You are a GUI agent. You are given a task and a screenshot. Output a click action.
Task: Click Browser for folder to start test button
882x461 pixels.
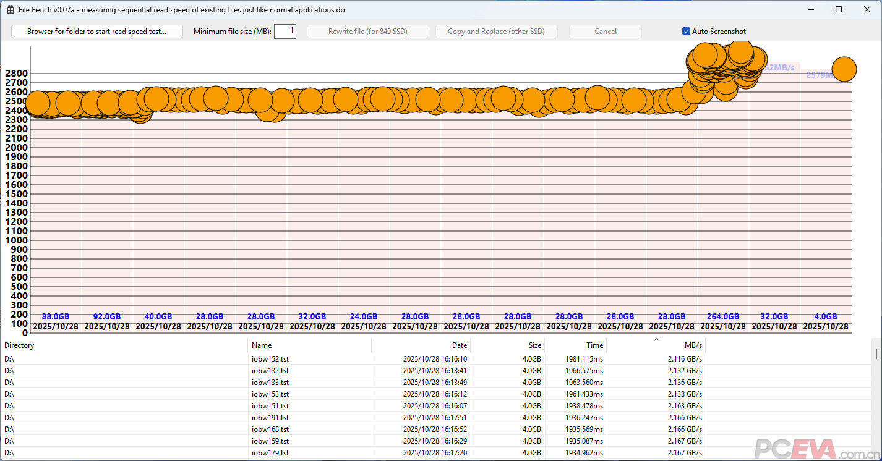pyautogui.click(x=96, y=32)
